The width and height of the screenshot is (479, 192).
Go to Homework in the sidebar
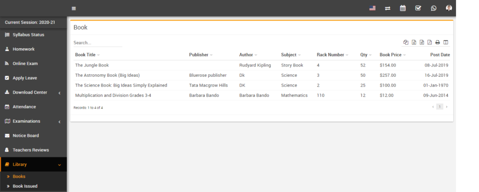click(x=23, y=49)
